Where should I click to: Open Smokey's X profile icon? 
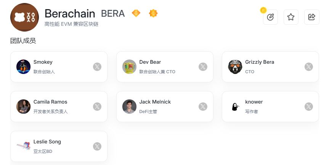[97, 67]
